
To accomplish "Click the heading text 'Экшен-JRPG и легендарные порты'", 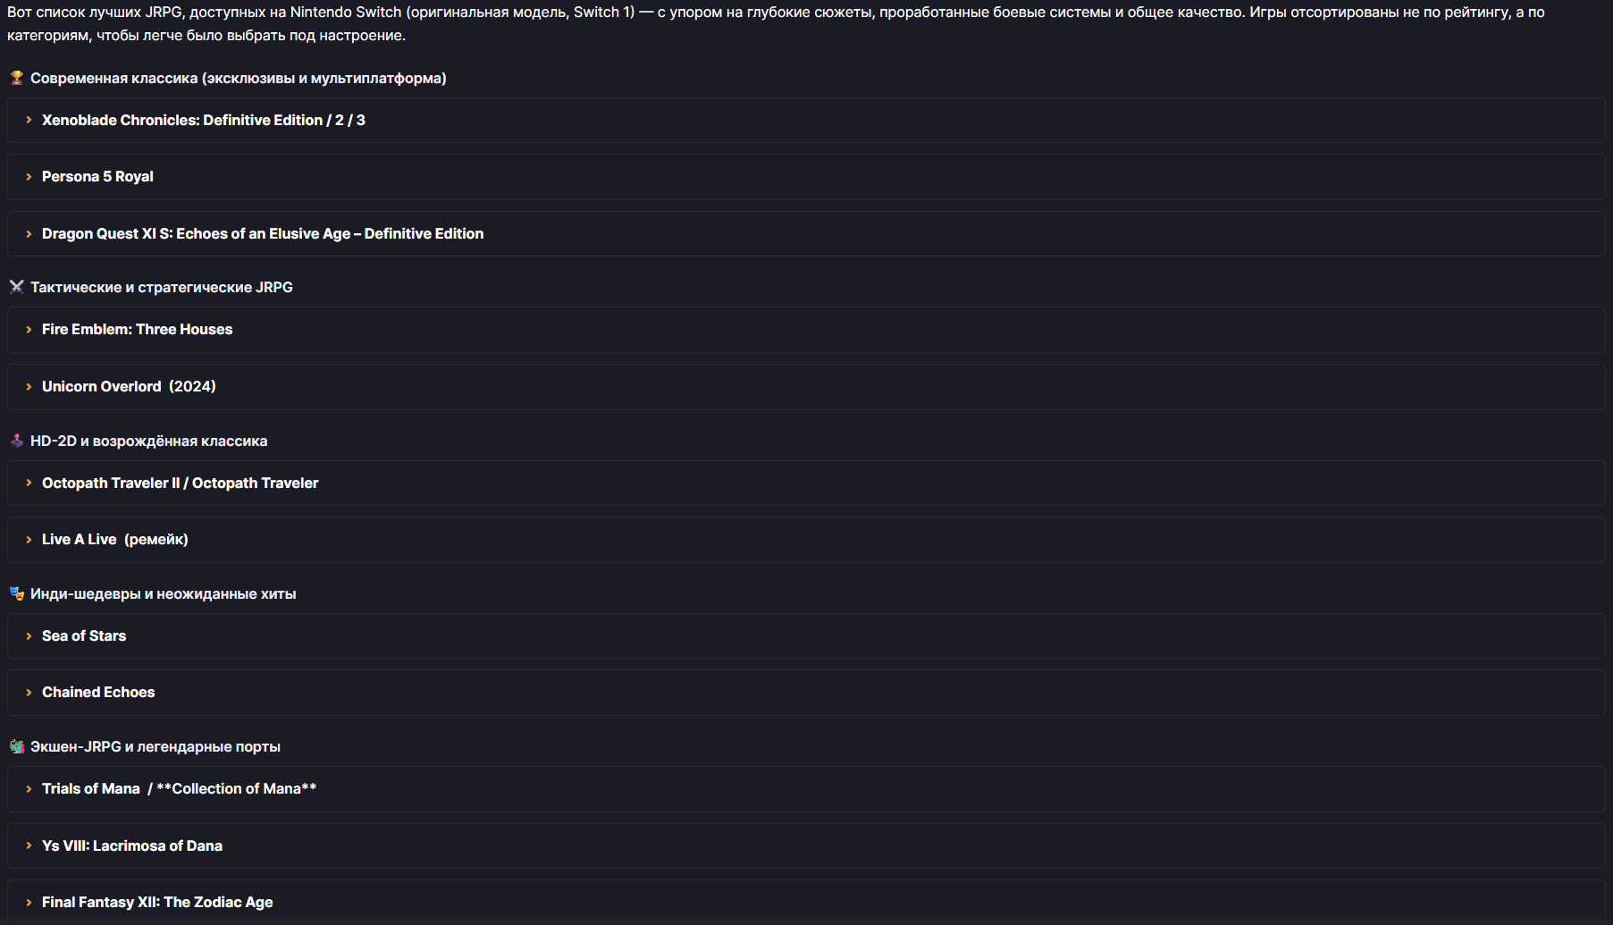I will pyautogui.click(x=155, y=746).
